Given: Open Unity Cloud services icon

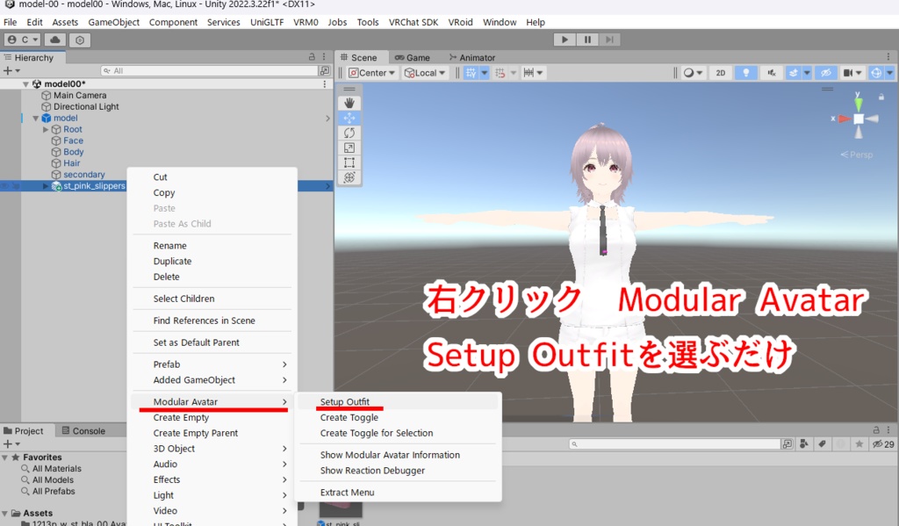Looking at the screenshot, I should [x=54, y=39].
